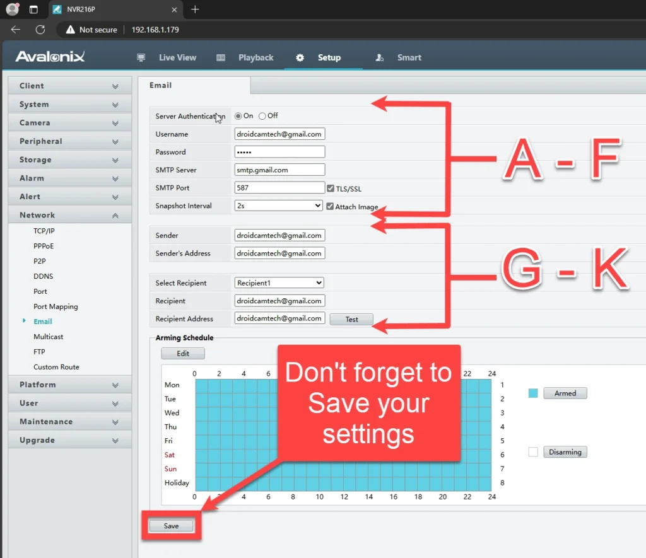This screenshot has height=558, width=646.
Task: Disable the Attach Image checkbox
Action: click(x=329, y=206)
